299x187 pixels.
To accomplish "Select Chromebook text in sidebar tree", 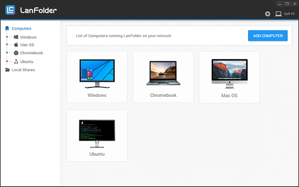I will pos(31,53).
